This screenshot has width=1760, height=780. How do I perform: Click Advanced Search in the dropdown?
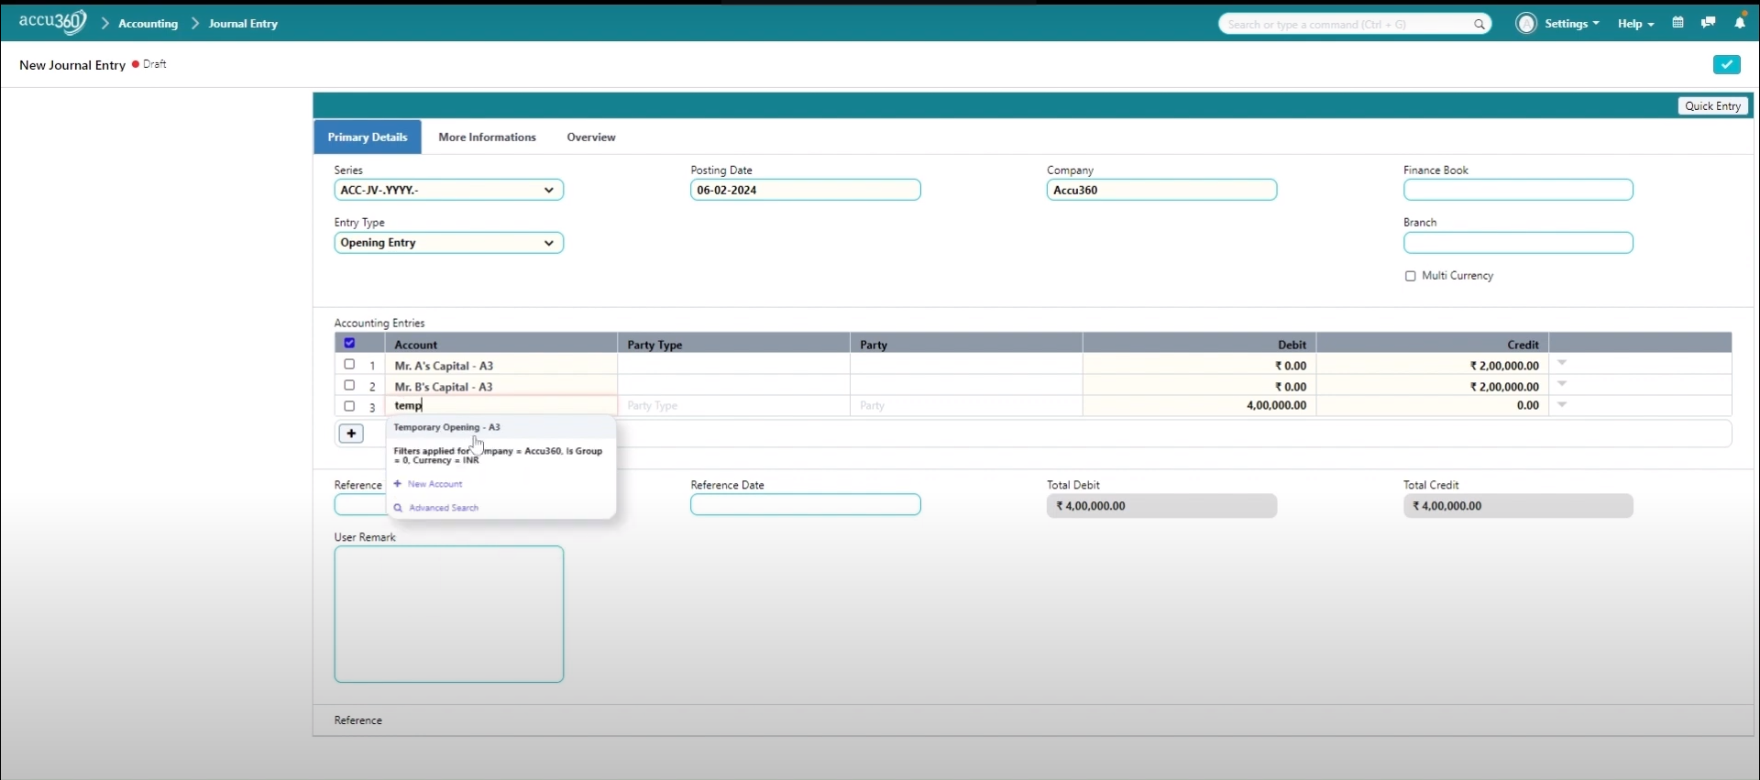[x=444, y=508]
